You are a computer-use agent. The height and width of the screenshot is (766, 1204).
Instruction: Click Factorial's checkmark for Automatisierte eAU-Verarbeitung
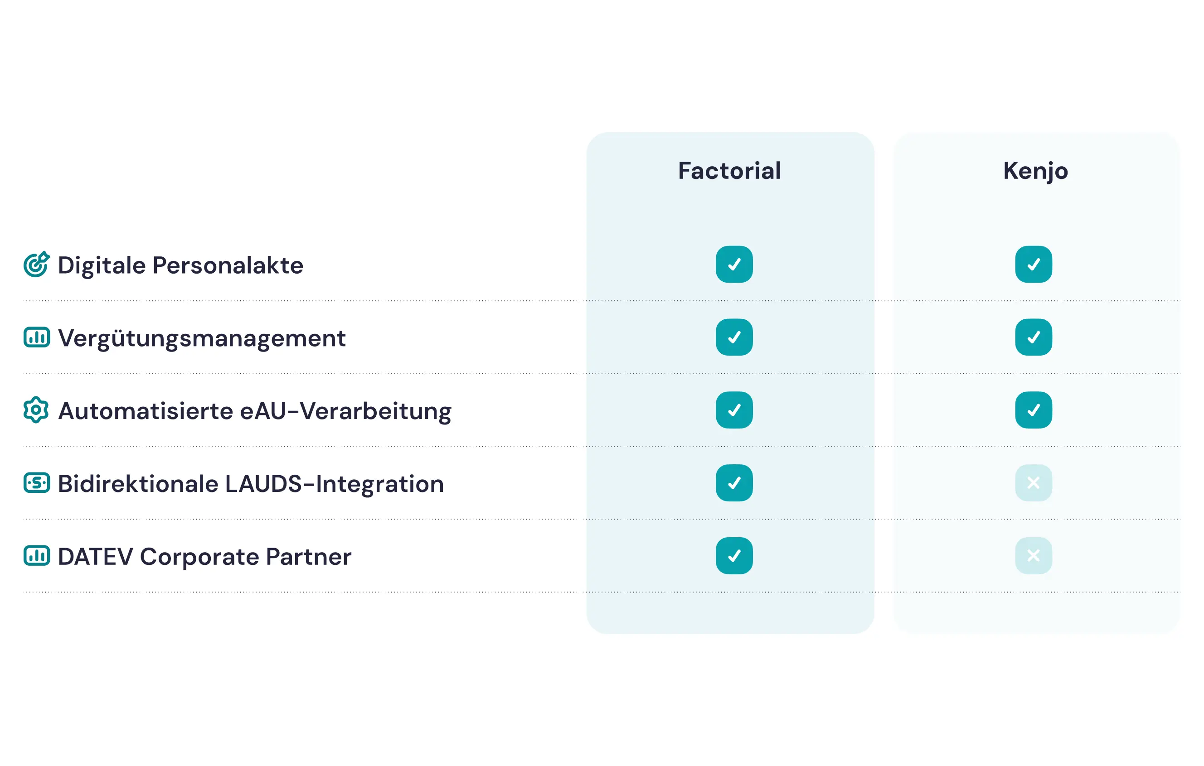pos(734,410)
